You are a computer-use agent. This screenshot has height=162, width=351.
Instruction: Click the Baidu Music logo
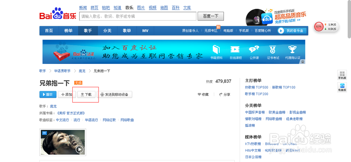click(x=58, y=14)
